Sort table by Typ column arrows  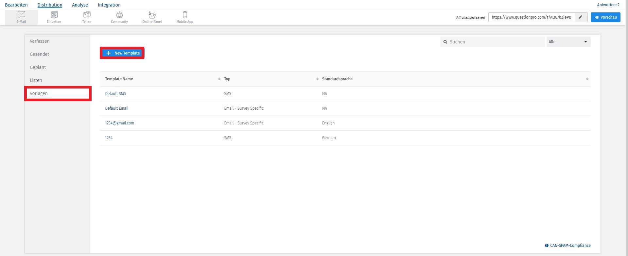[x=317, y=79]
